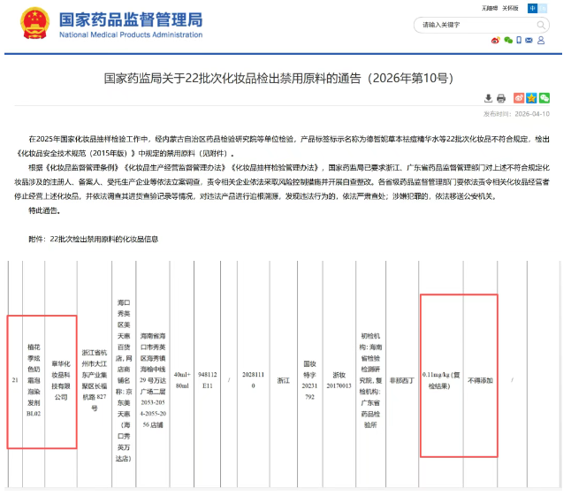Viewport: 571px width, 496px height.
Task: Open the mobile phone client icon
Action: pyautogui.click(x=519, y=40)
